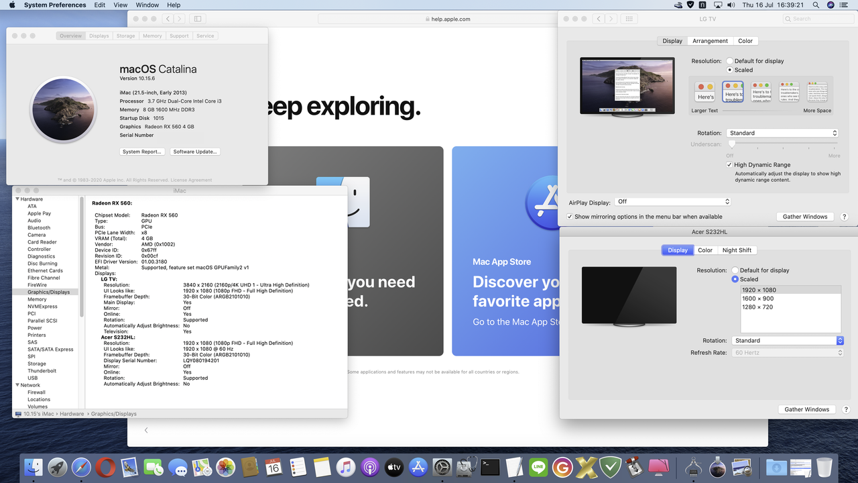Collapse the Network tree section

17,385
